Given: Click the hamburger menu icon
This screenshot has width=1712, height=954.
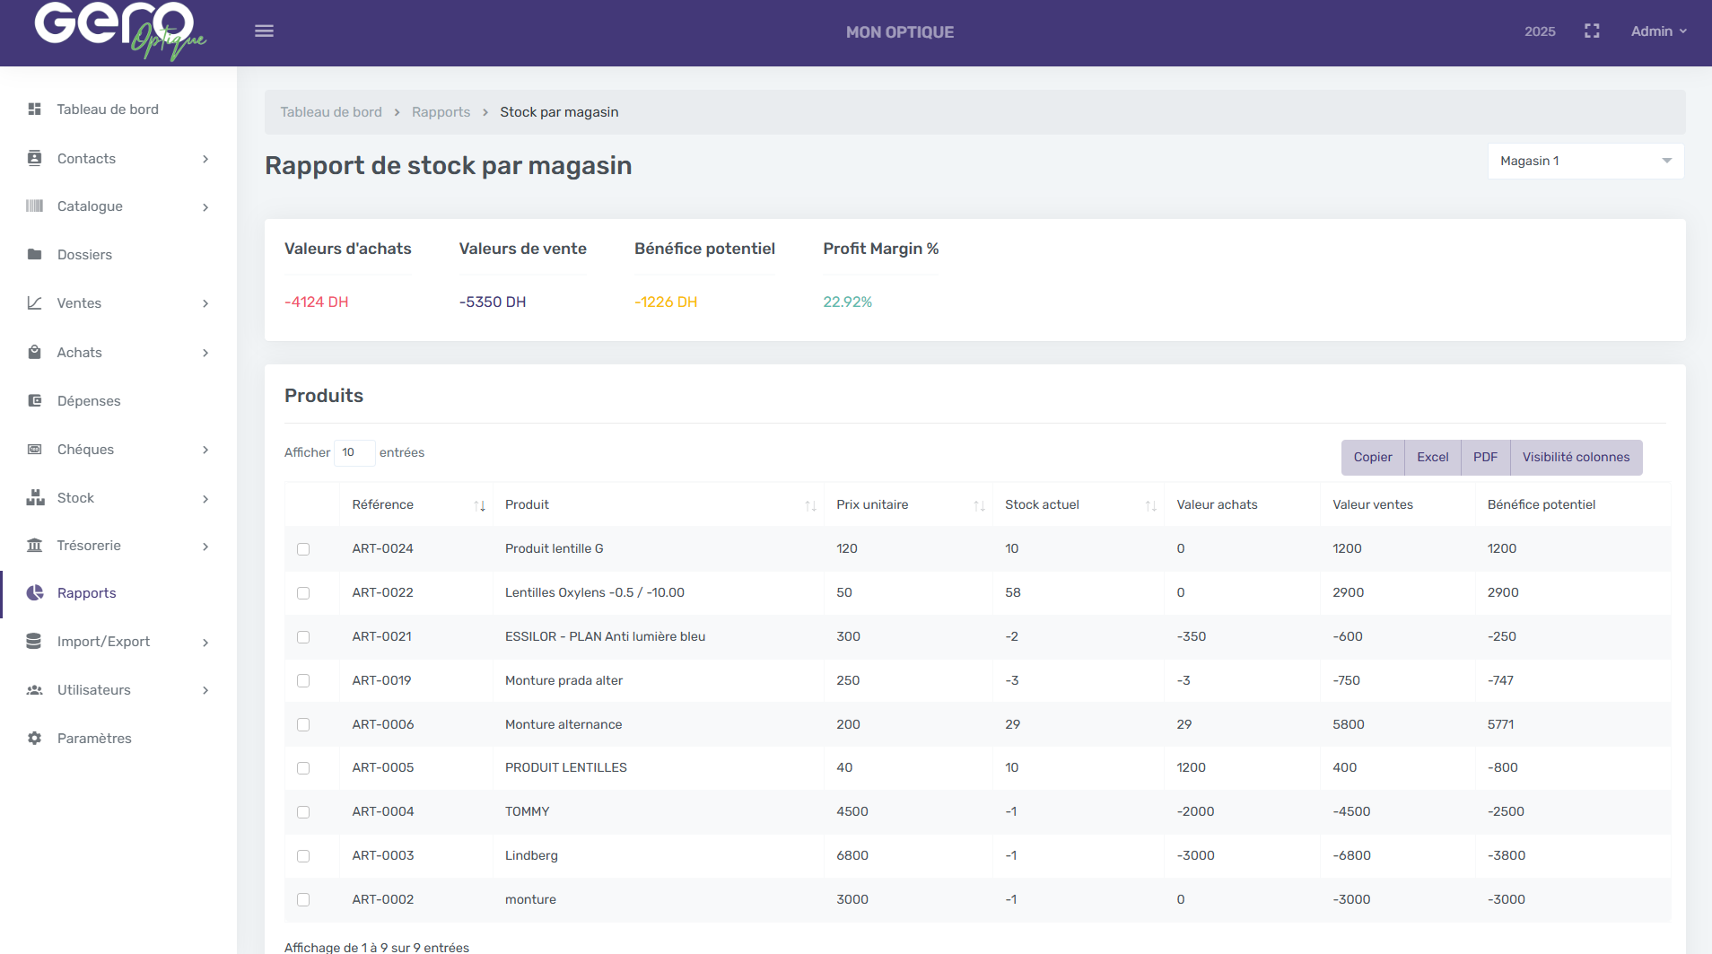Looking at the screenshot, I should [x=264, y=31].
